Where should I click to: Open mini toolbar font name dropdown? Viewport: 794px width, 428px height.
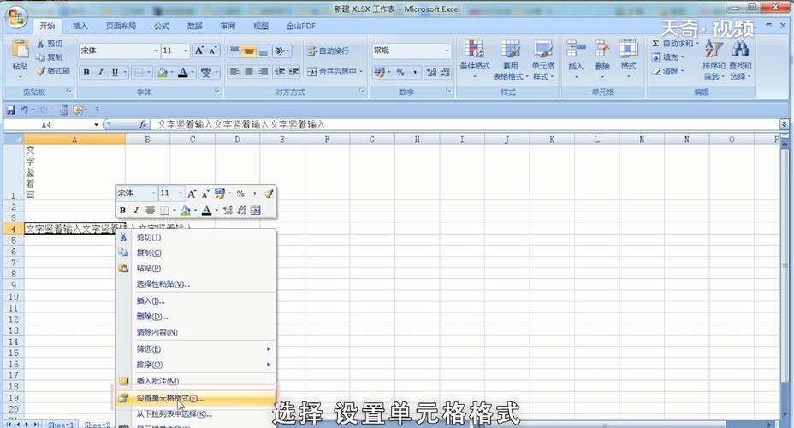153,193
